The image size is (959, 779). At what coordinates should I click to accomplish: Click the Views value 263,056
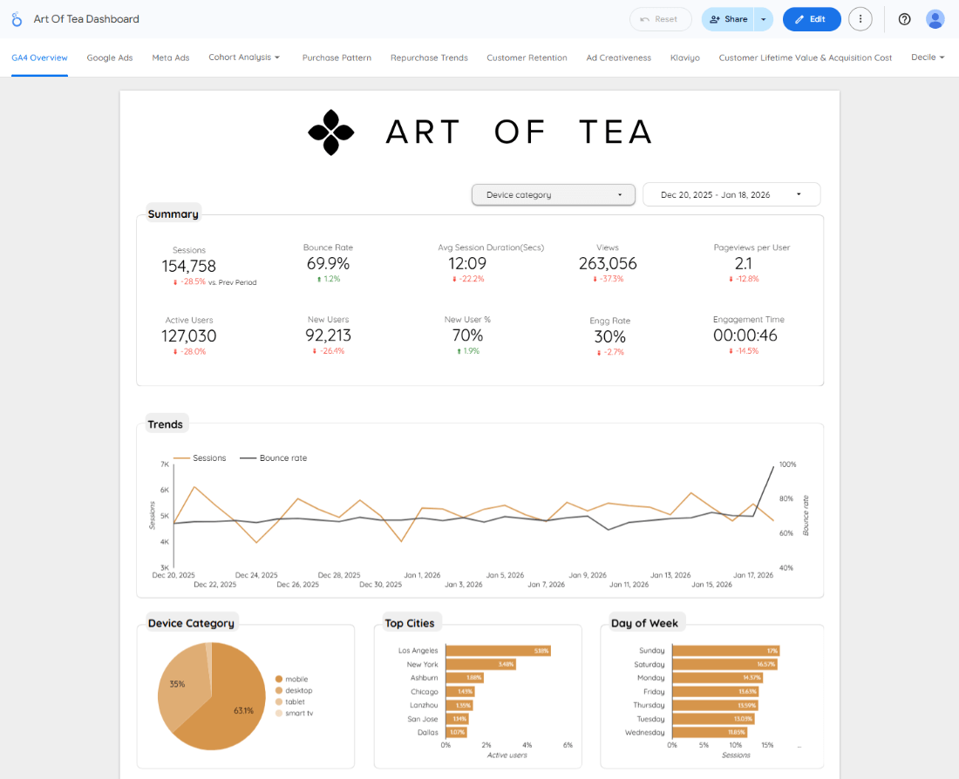608,263
